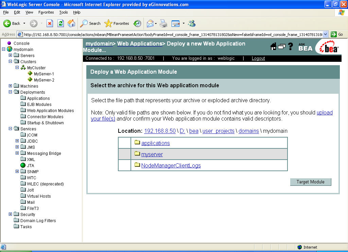
Task: Expand the Machines tree node
Action: [x=10, y=86]
